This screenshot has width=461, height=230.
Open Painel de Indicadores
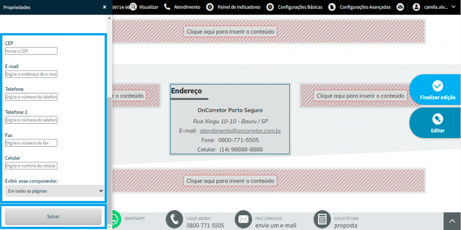(x=239, y=7)
